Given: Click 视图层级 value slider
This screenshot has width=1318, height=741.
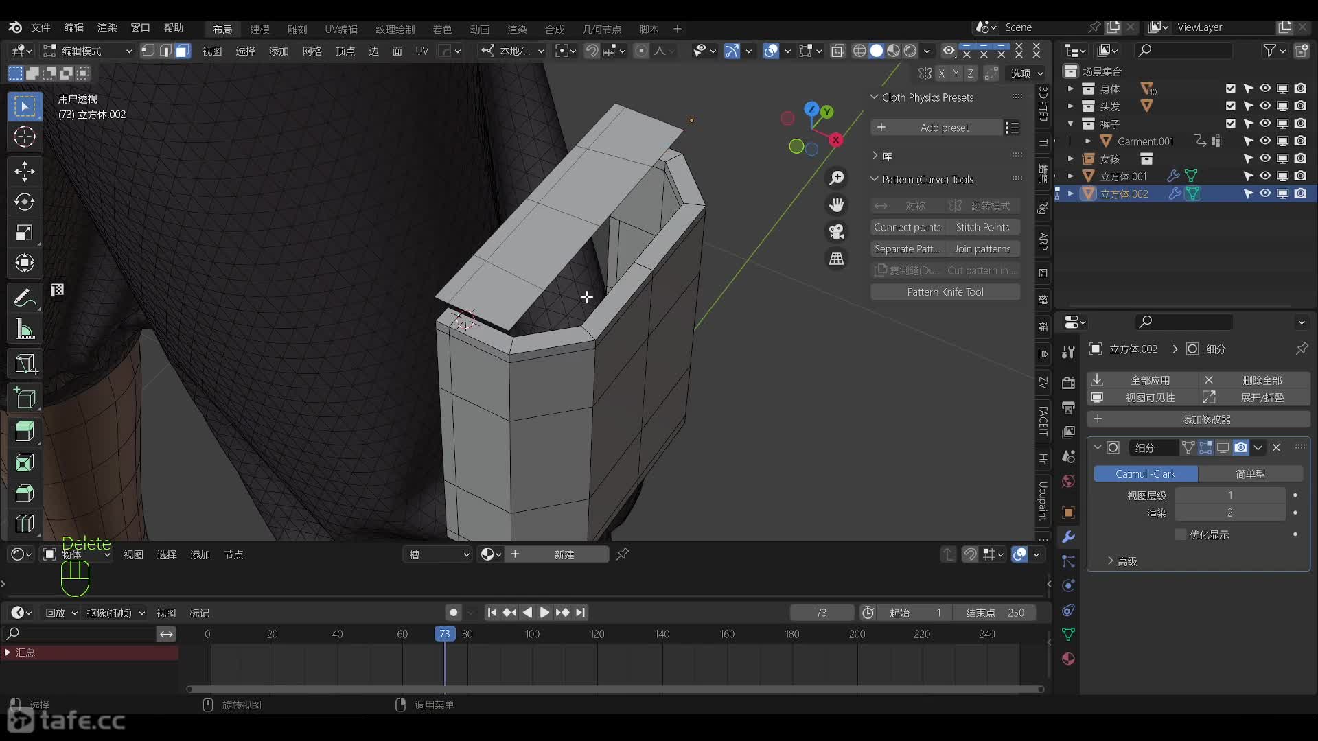Looking at the screenshot, I should (1229, 495).
